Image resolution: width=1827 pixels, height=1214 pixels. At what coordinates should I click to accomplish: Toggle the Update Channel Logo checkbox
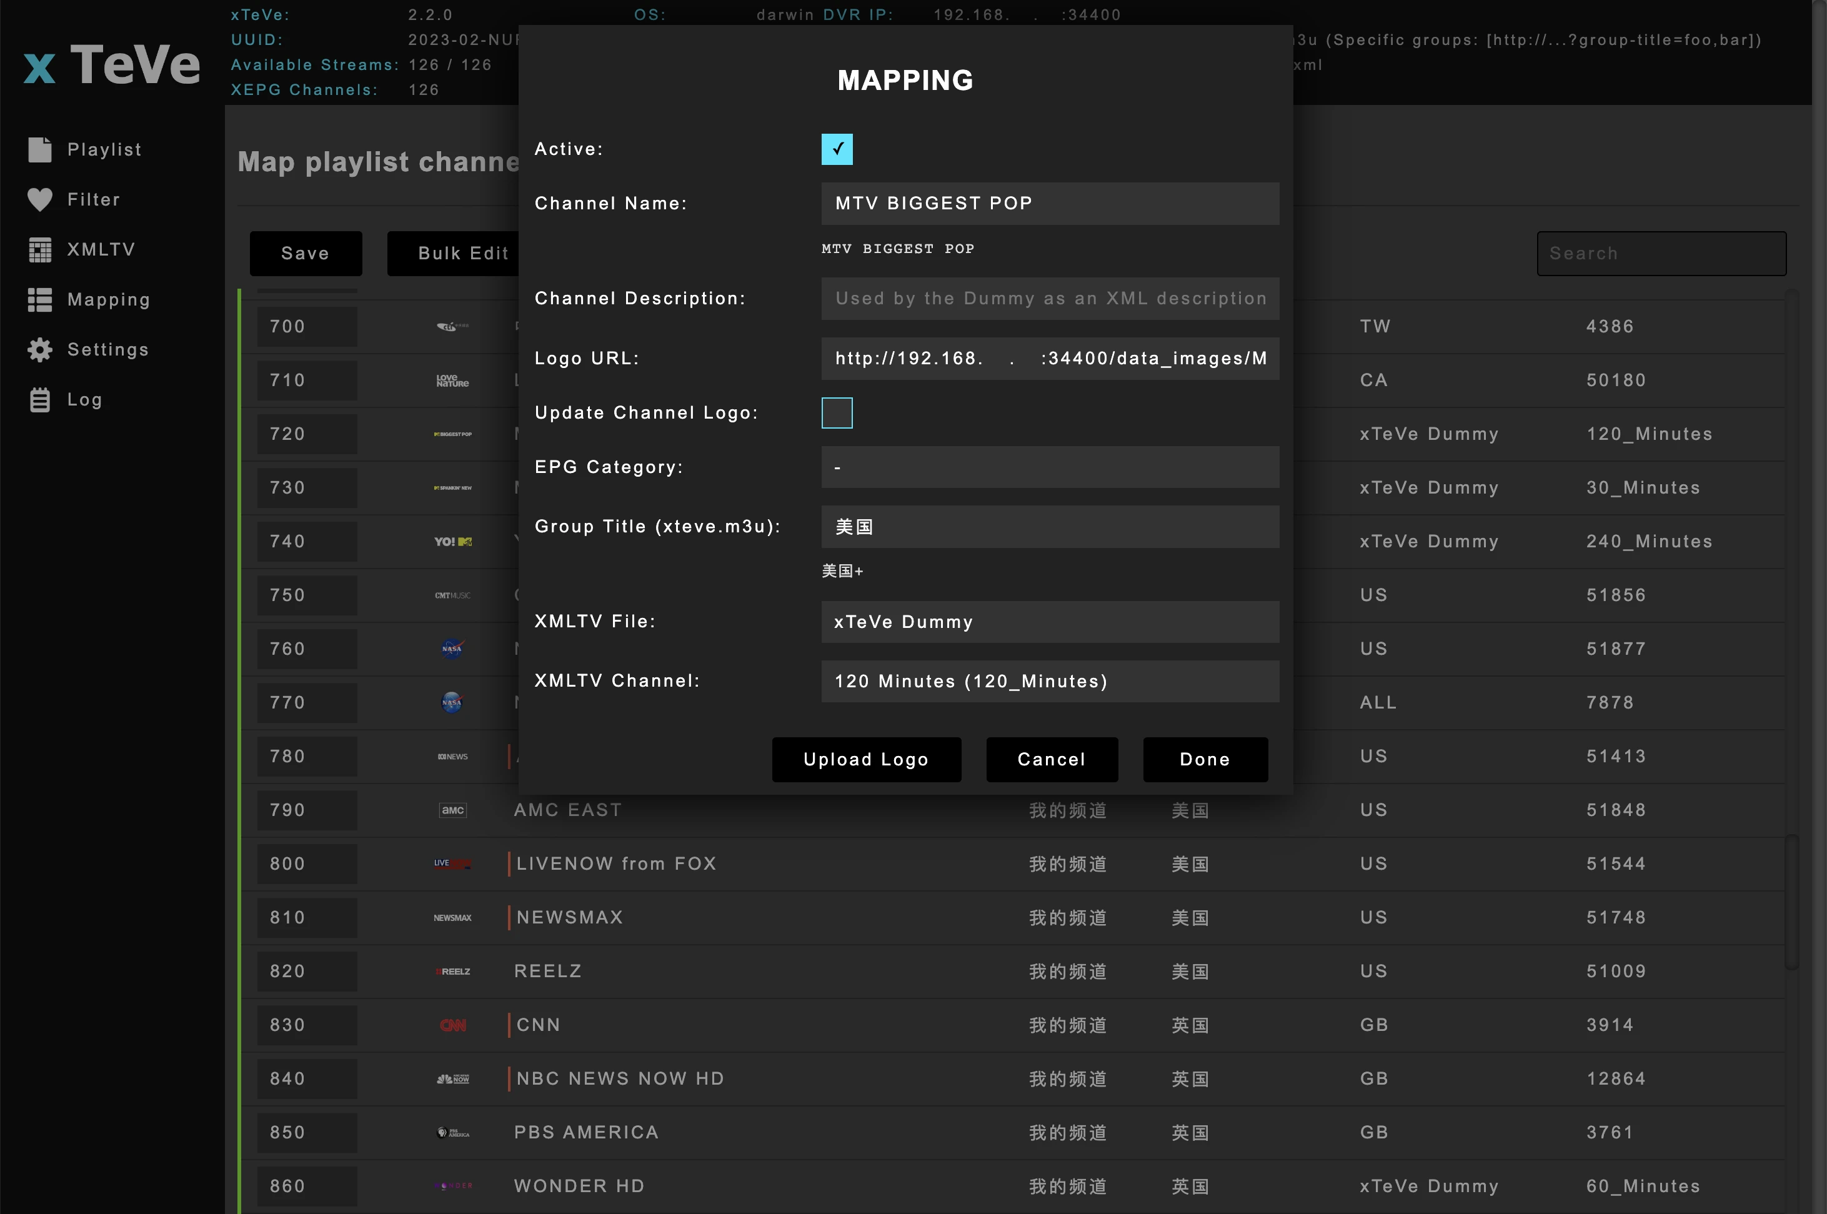(x=837, y=412)
